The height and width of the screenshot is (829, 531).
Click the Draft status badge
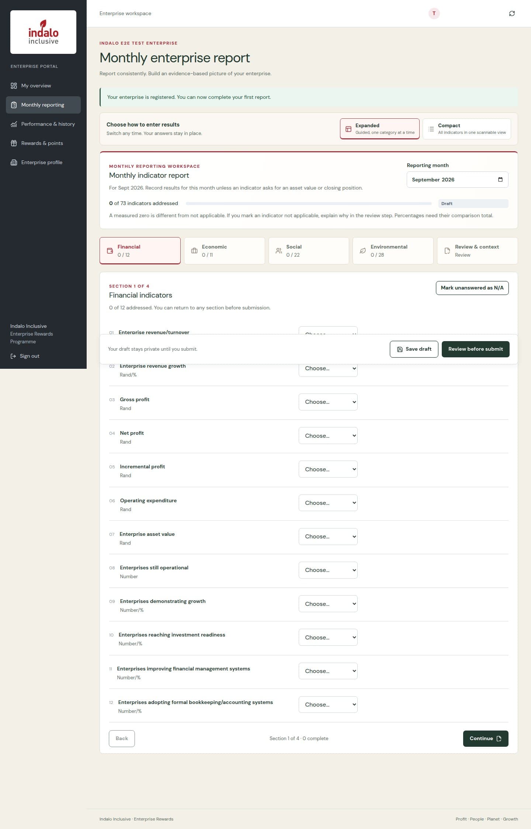[x=473, y=204]
